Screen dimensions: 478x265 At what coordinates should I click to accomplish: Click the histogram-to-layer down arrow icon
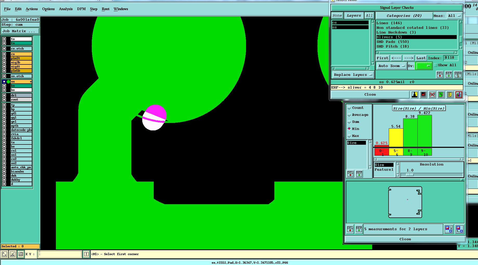pos(449,229)
